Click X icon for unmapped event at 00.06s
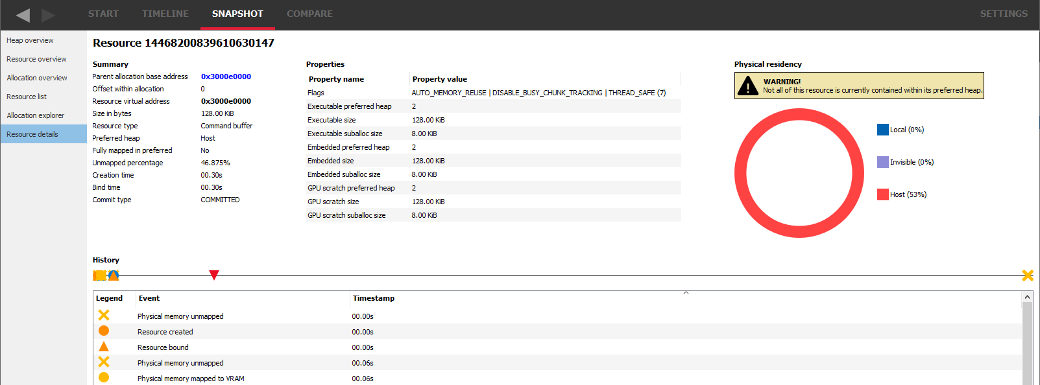The height and width of the screenshot is (385, 1040). [x=104, y=362]
